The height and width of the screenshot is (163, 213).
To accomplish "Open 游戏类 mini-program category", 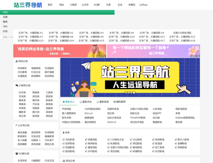I will pyautogui.click(x=36, y=116).
